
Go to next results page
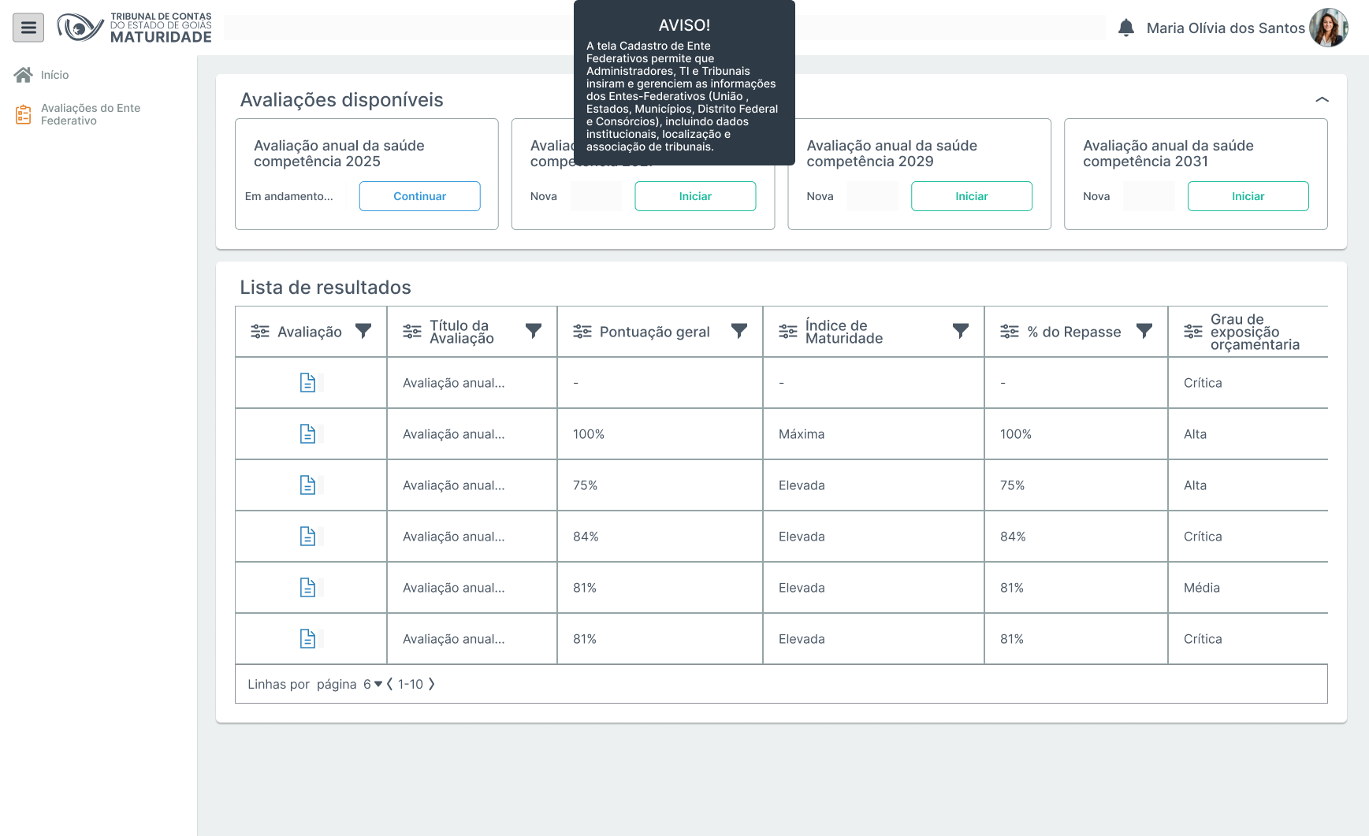pyautogui.click(x=431, y=684)
